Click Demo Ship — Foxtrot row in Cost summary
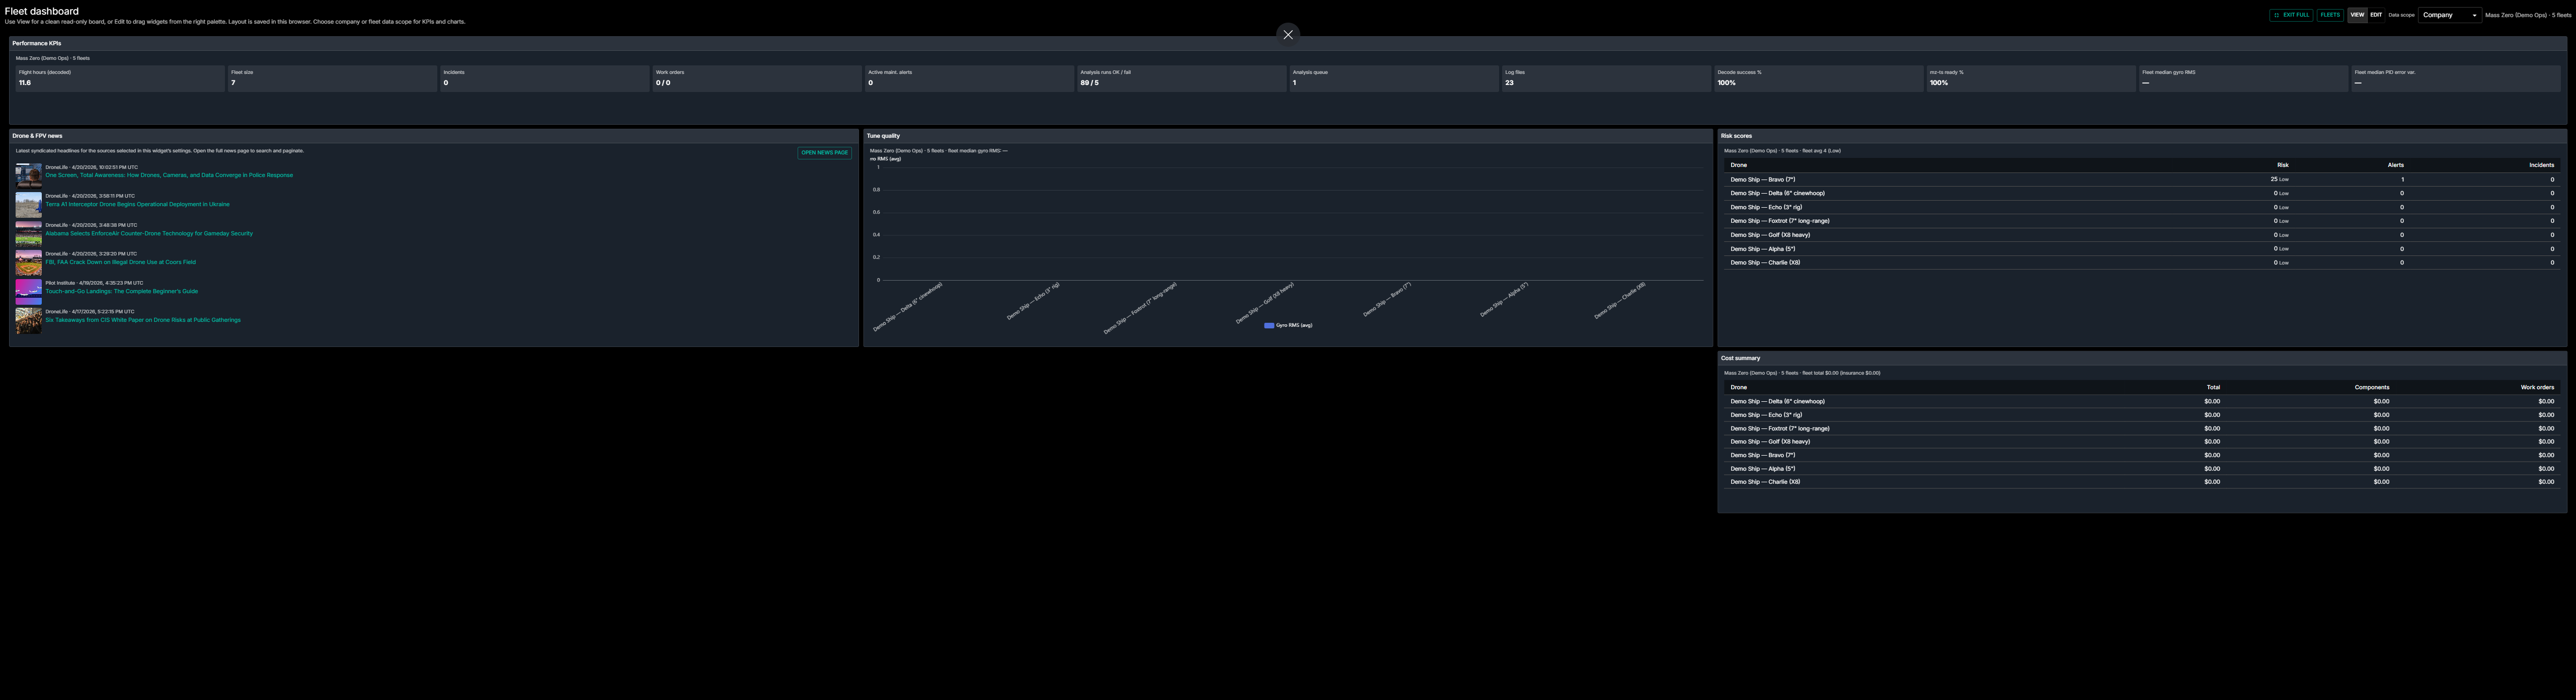 pos(2141,428)
